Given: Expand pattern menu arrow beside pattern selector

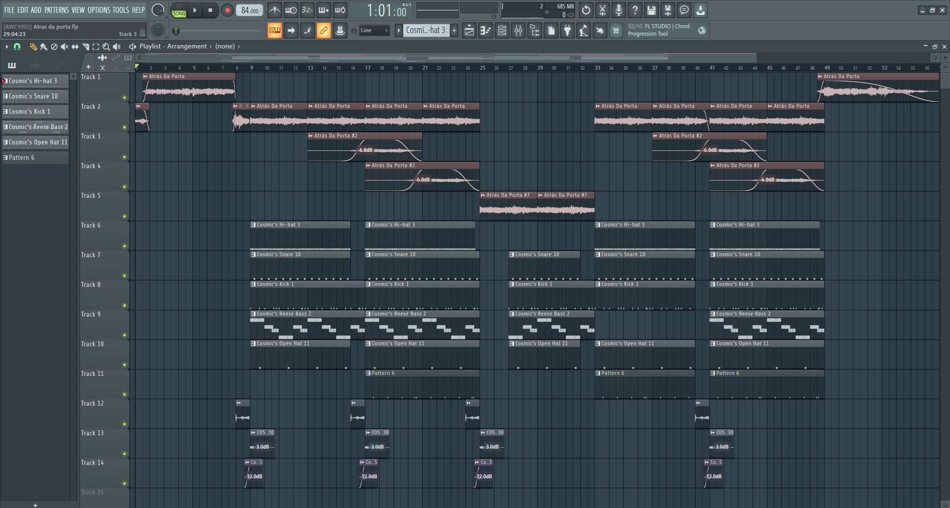Looking at the screenshot, I should pos(399,31).
